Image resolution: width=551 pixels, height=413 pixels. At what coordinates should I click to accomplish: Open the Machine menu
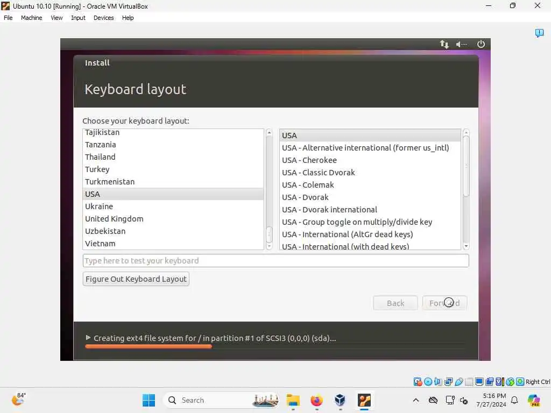[31, 18]
